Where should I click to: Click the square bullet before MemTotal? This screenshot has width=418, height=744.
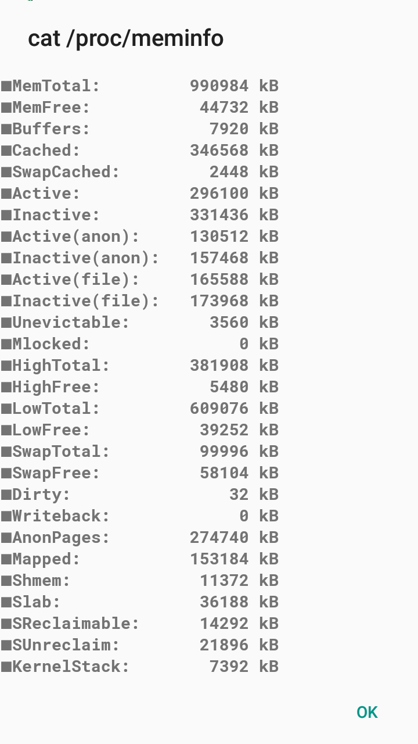coord(6,87)
